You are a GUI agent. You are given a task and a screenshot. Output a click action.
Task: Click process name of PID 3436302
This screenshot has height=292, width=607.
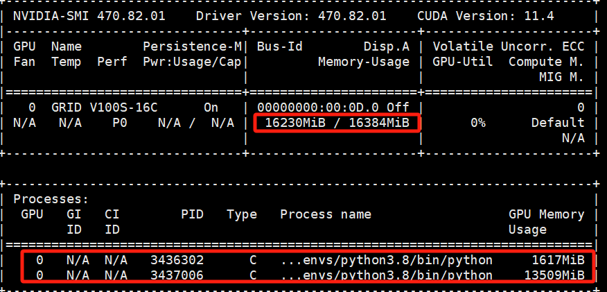(x=387, y=260)
